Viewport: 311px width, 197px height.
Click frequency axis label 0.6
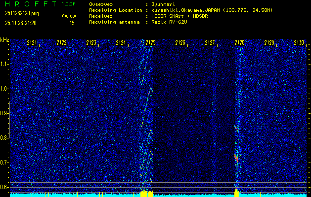(x=4, y=187)
